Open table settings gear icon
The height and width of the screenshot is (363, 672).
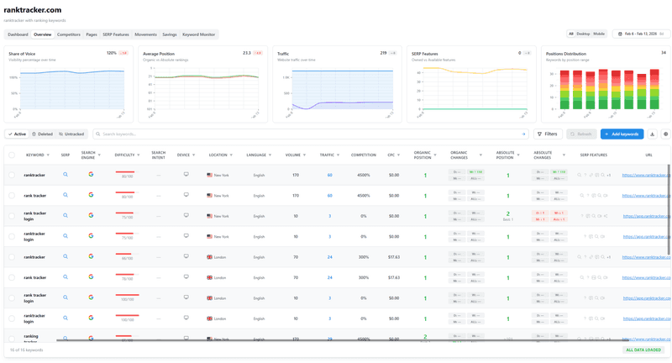[x=665, y=134]
